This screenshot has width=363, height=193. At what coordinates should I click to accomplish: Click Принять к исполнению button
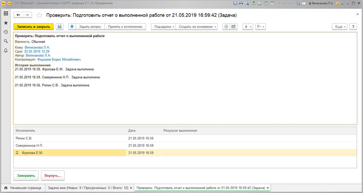(x=125, y=27)
